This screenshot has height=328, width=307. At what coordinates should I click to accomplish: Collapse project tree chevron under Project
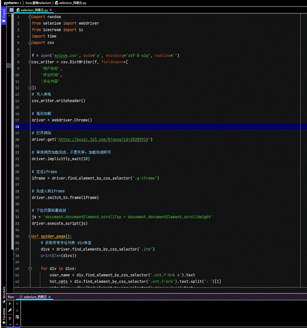(9, 16)
